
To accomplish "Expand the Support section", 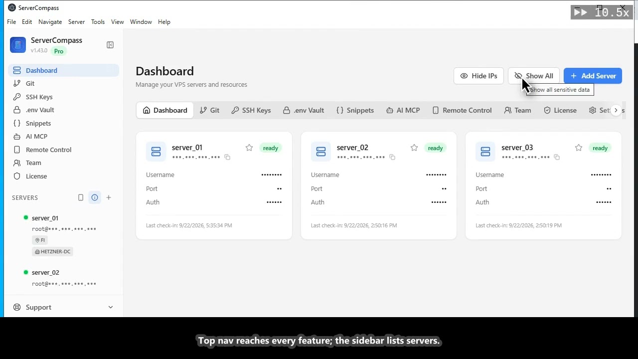I will 63,307.
